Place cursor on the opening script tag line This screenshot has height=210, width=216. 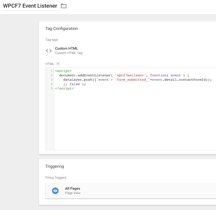pyautogui.click(x=63, y=71)
